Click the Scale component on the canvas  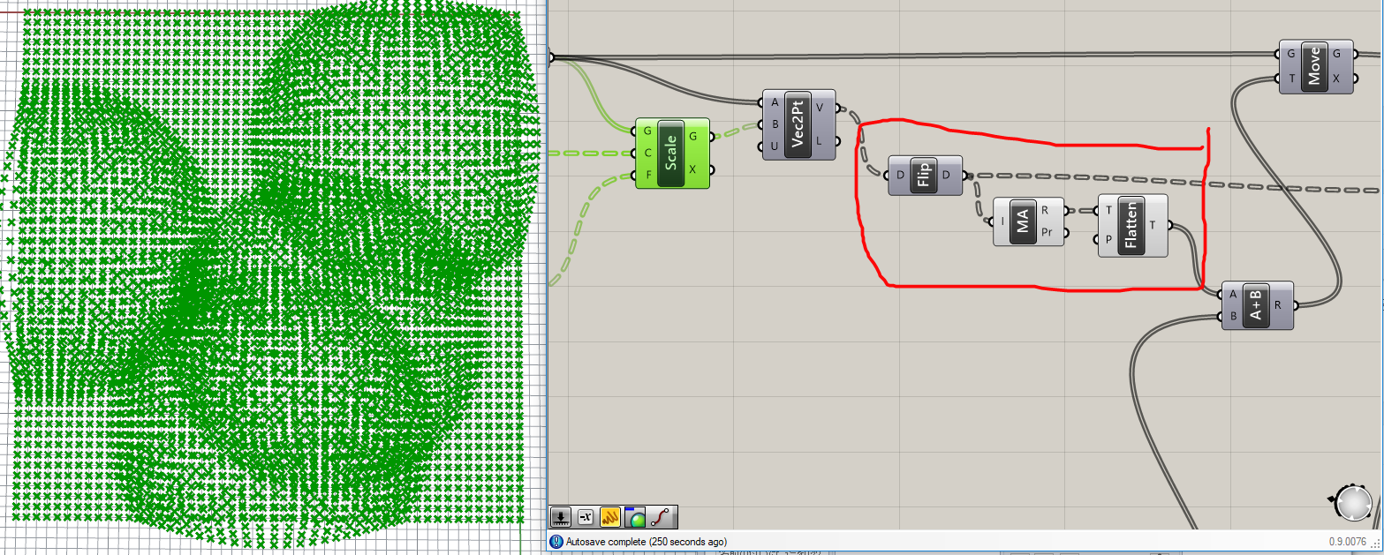point(671,154)
